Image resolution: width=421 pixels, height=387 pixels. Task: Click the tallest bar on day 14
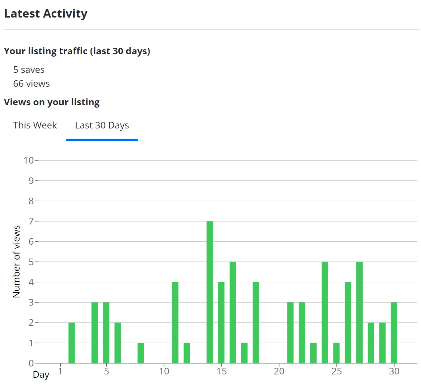[x=210, y=292]
